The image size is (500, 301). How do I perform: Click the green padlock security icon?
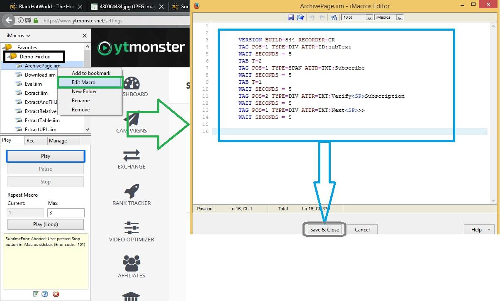point(36,20)
